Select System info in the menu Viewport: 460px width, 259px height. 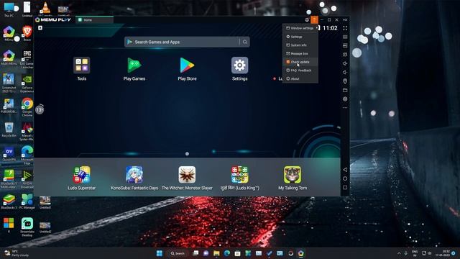pyautogui.click(x=300, y=45)
